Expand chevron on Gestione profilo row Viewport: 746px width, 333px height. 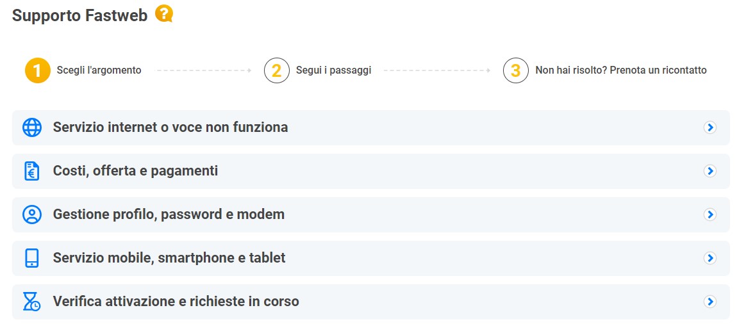(710, 215)
